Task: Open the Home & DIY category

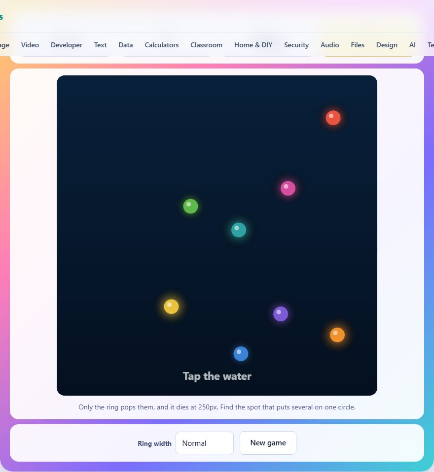Action: (253, 45)
